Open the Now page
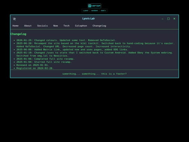189x142 pixels. click(x=56, y=26)
